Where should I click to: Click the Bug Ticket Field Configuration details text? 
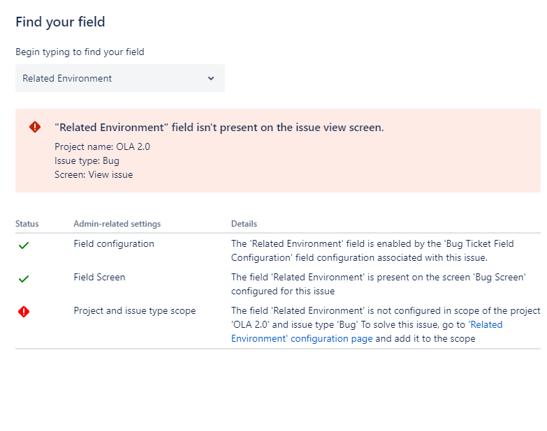[372, 250]
